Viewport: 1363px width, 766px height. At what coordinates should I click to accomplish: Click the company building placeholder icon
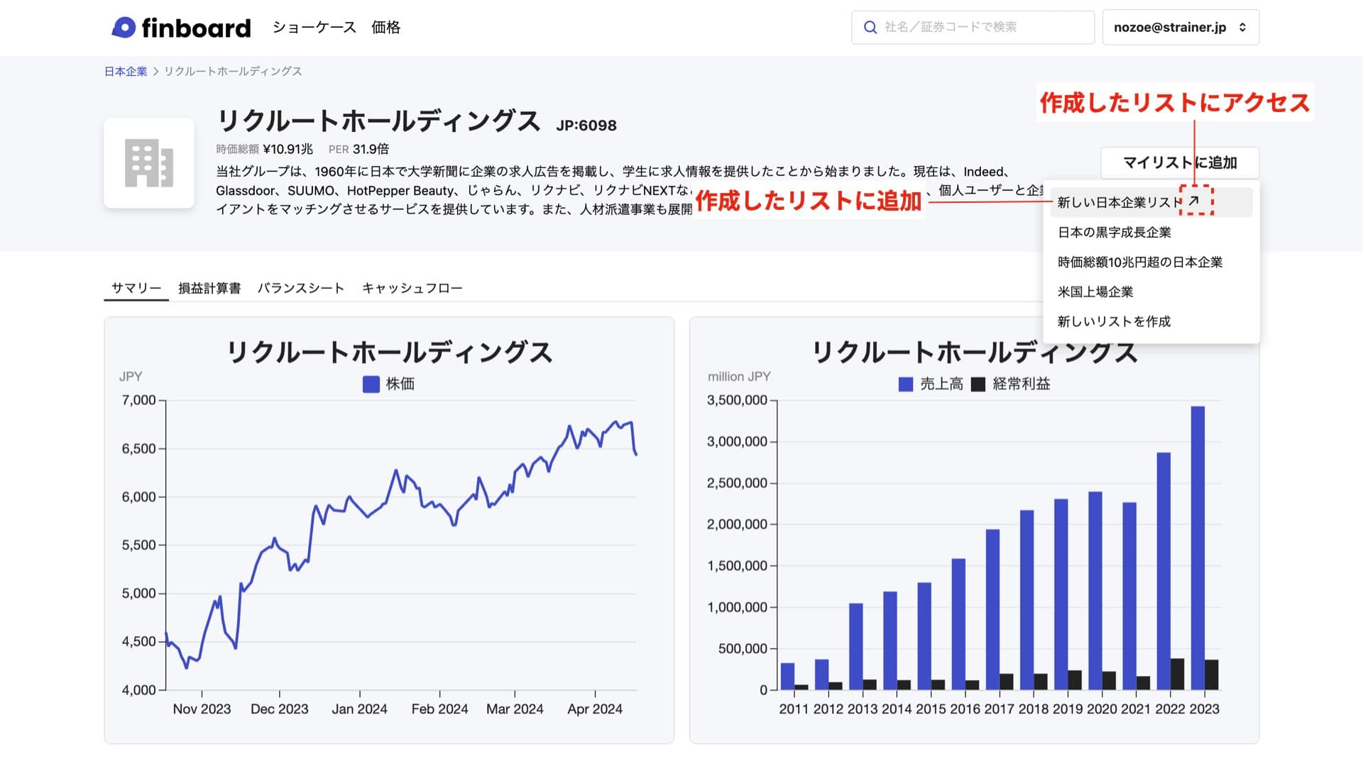coord(149,163)
